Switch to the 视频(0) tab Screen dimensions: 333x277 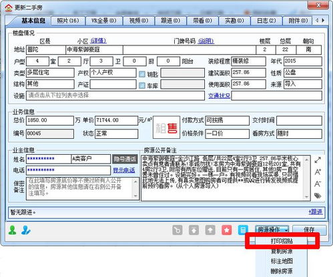(139, 21)
